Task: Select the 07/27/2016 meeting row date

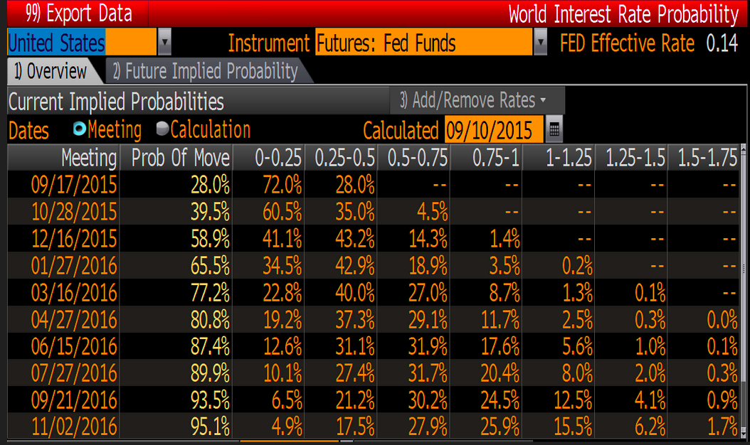Action: [74, 372]
